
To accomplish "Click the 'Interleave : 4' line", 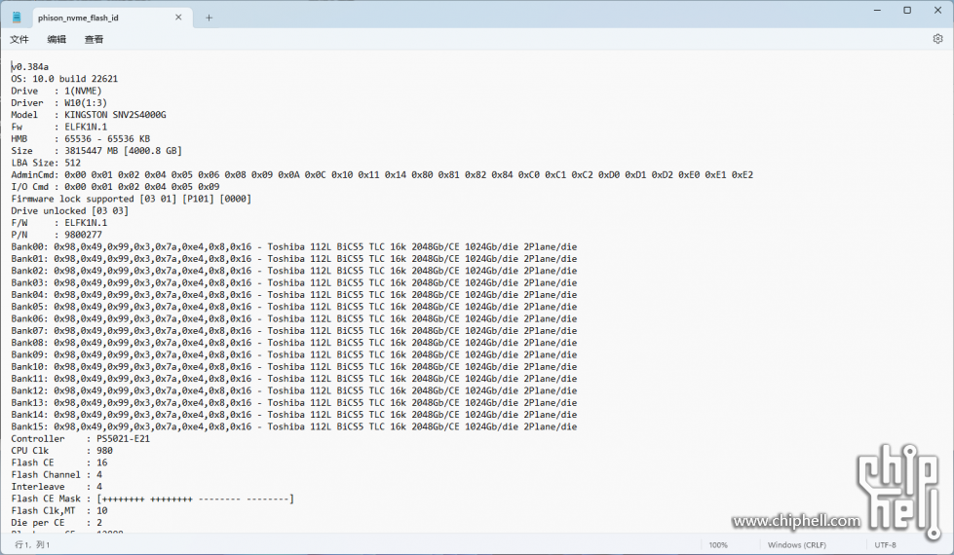I will coord(57,487).
